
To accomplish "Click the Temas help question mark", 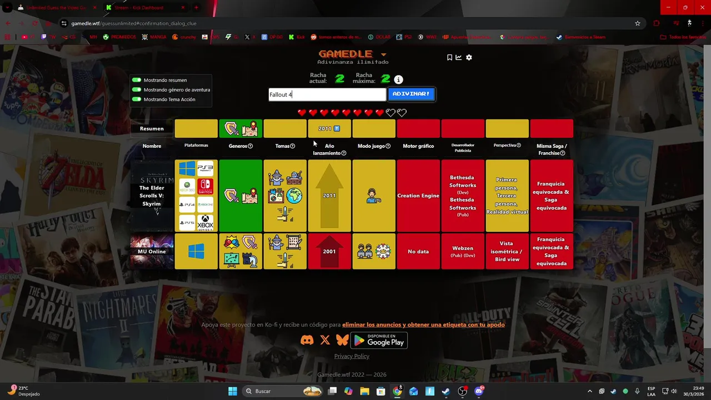I will tap(293, 146).
